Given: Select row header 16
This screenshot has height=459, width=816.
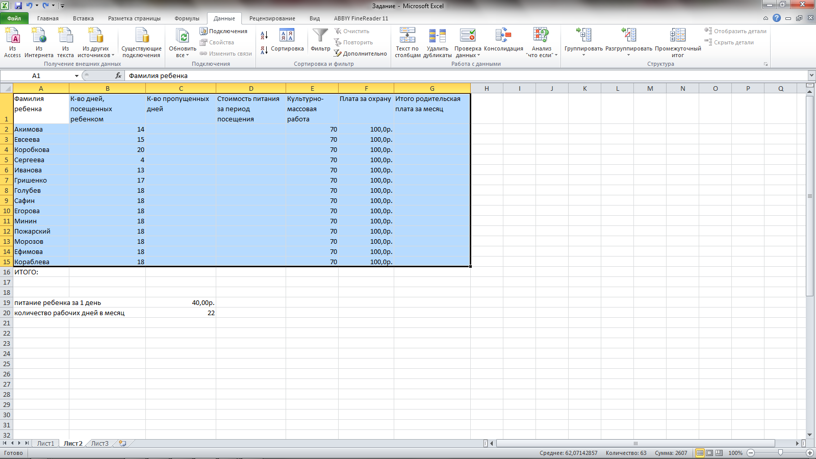Looking at the screenshot, I should [x=7, y=272].
